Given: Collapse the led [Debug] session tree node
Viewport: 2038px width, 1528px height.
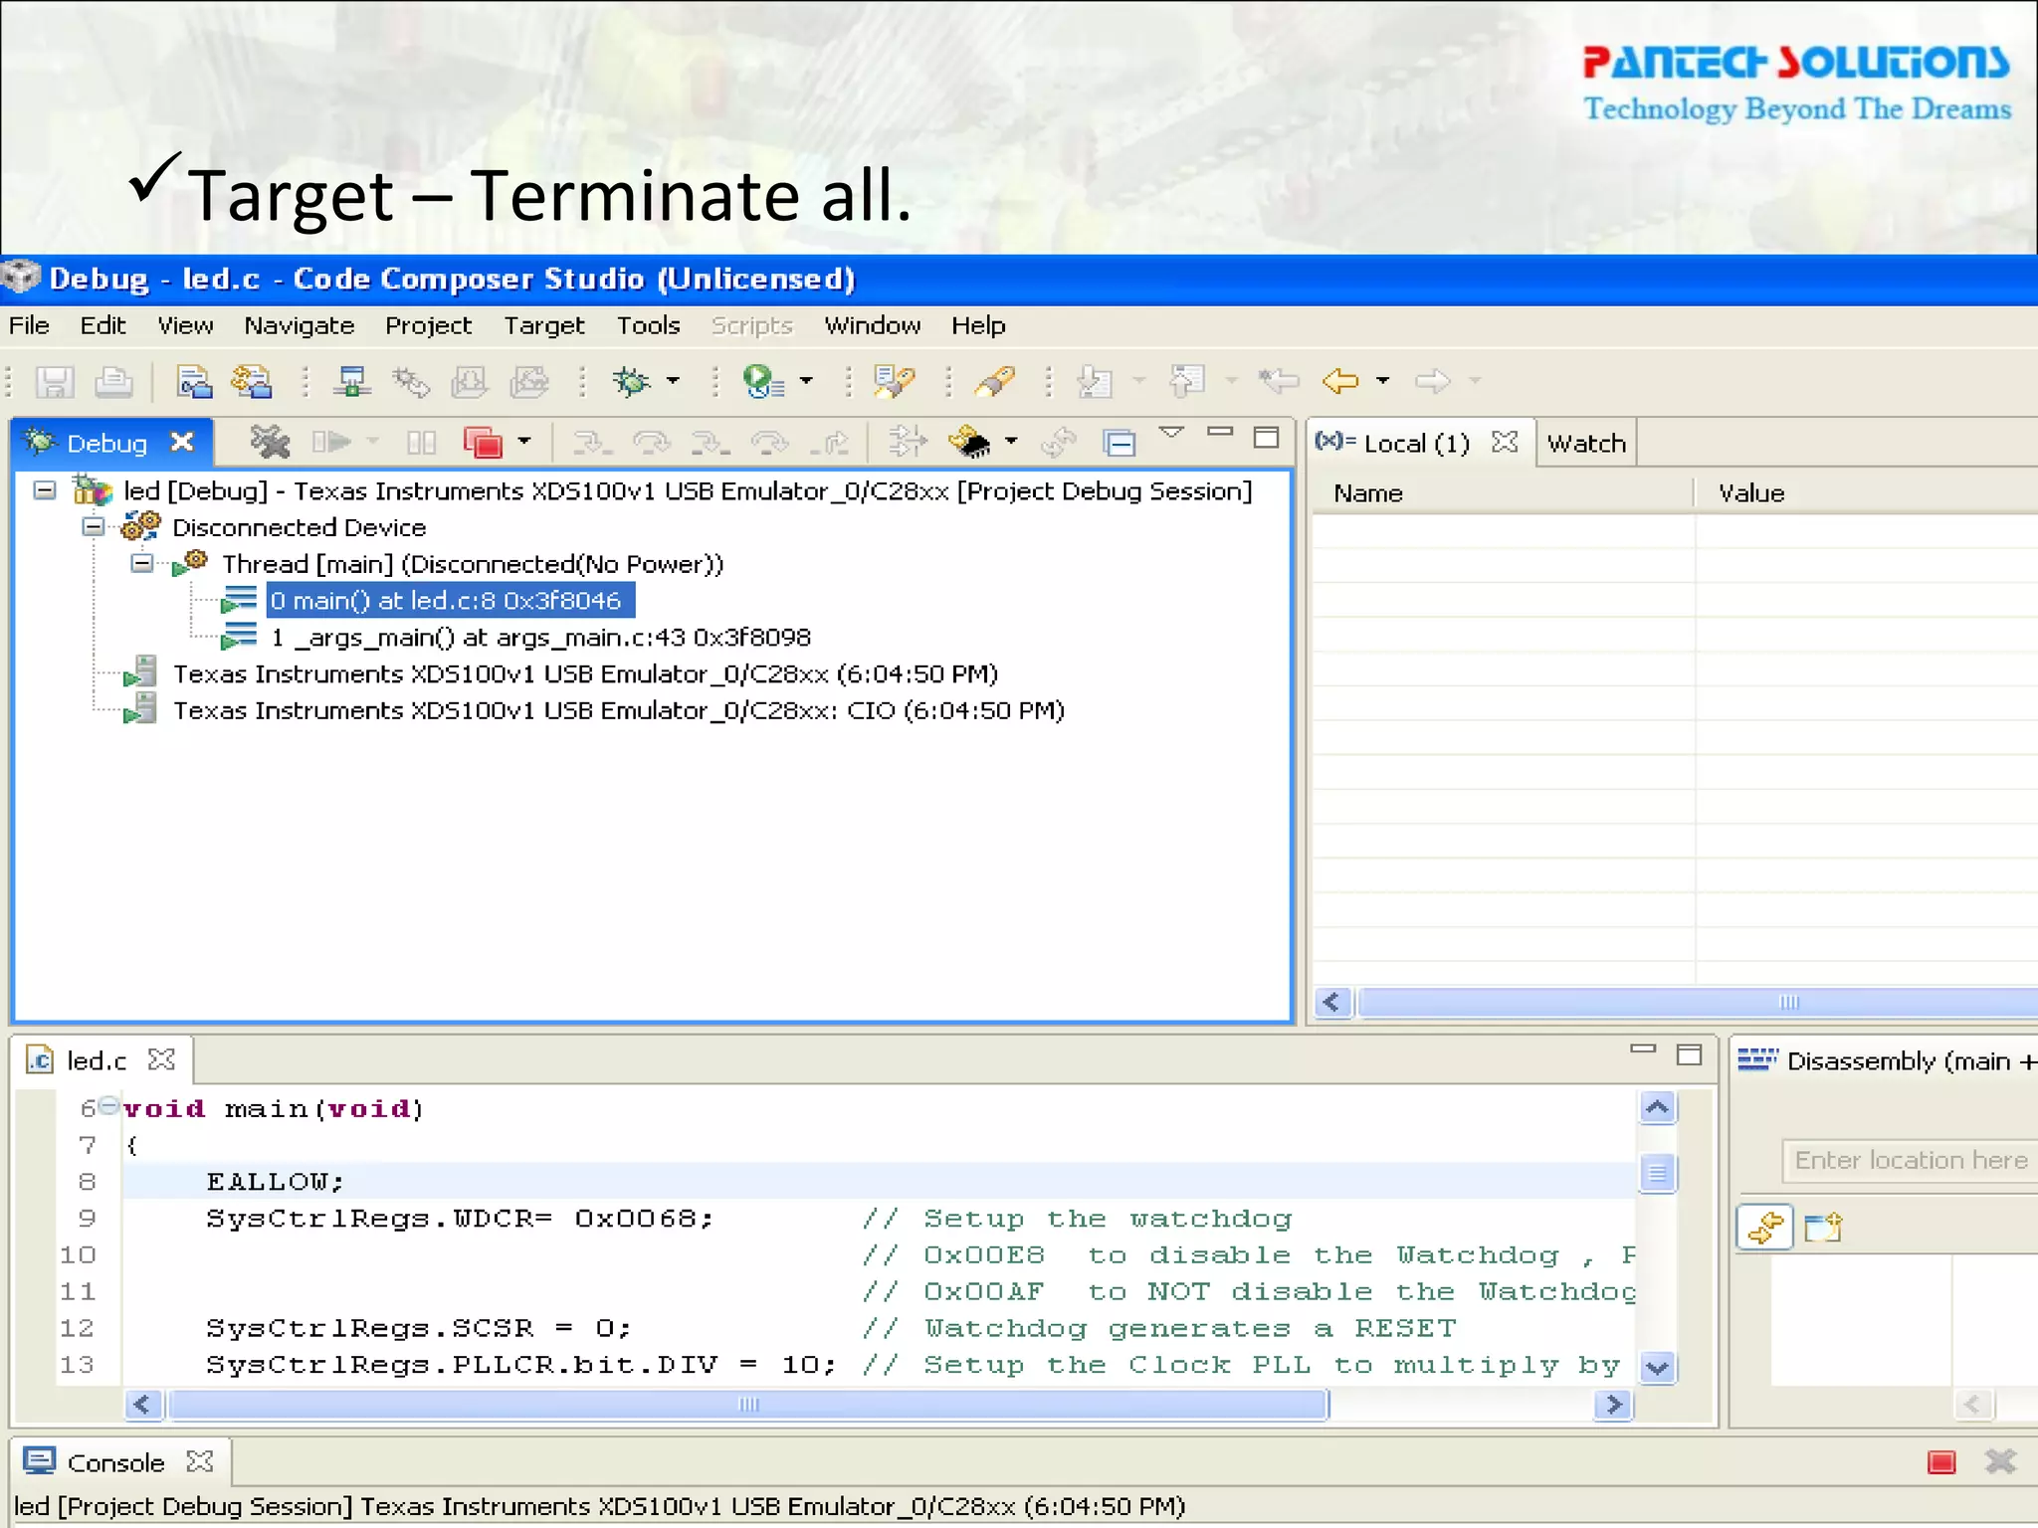Looking at the screenshot, I should pos(45,489).
